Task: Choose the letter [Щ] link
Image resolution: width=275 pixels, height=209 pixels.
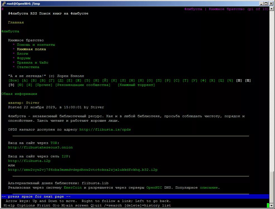Action: [x=248, y=80]
